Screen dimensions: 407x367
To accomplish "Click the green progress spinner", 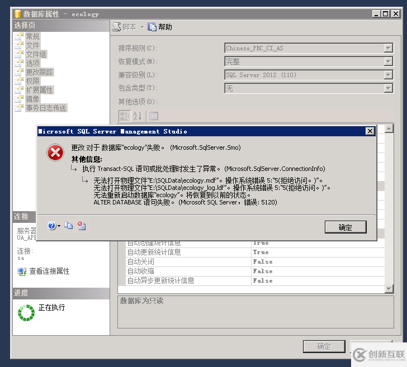I will [26, 313].
